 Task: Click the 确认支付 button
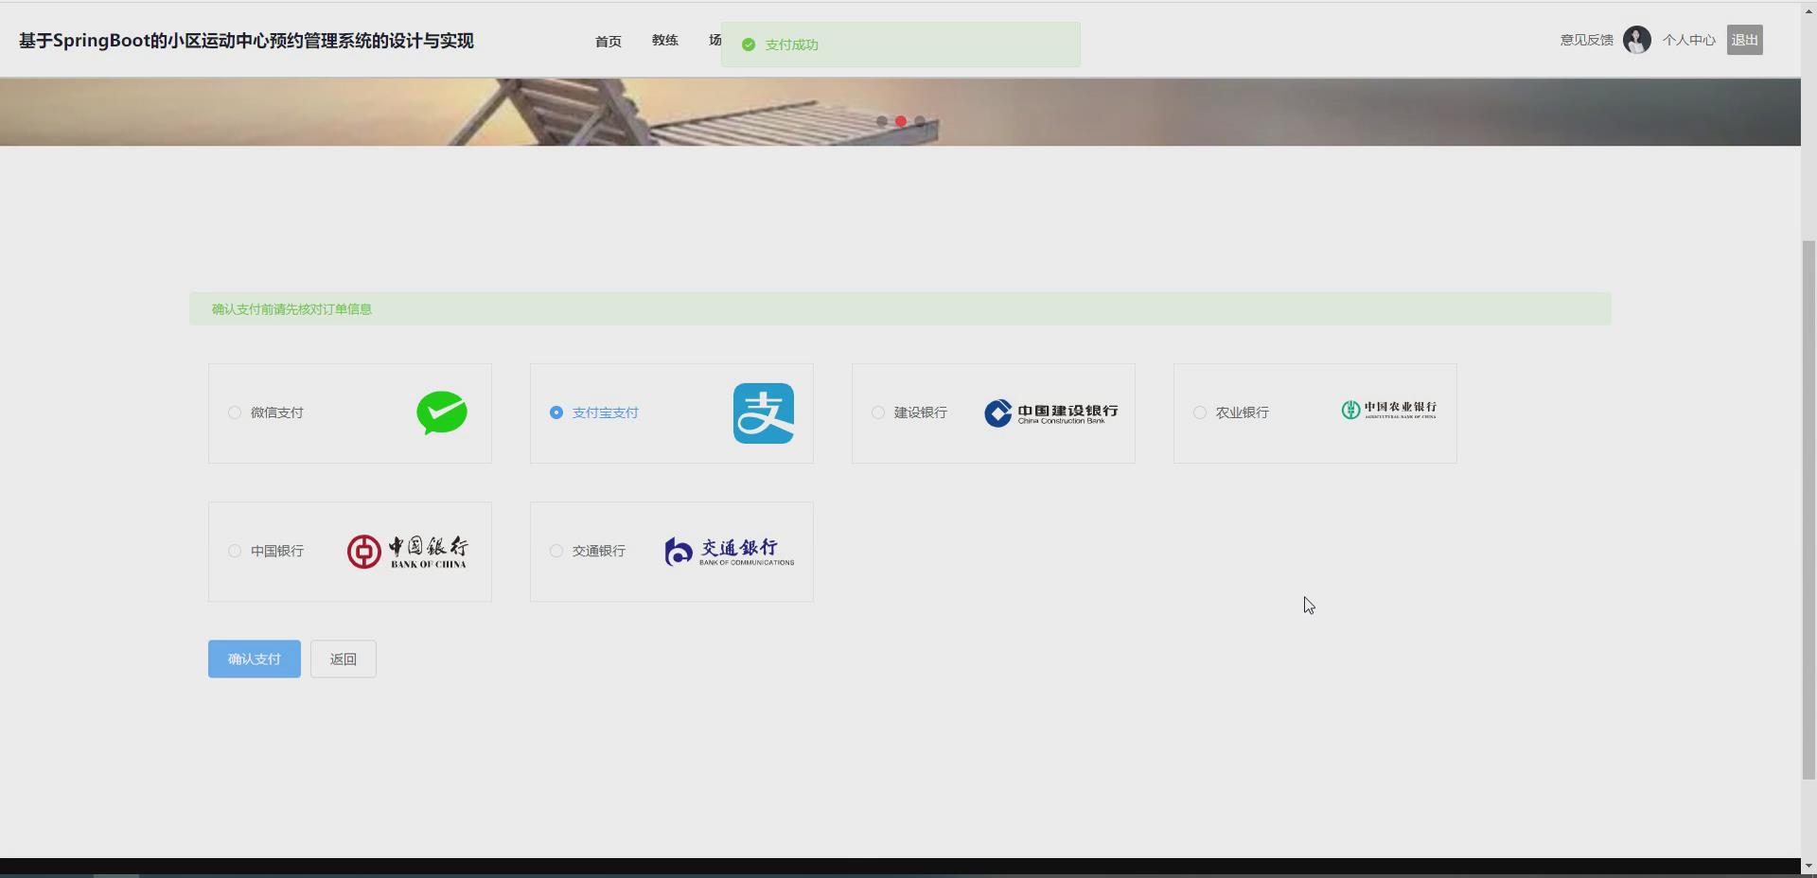coord(255,659)
